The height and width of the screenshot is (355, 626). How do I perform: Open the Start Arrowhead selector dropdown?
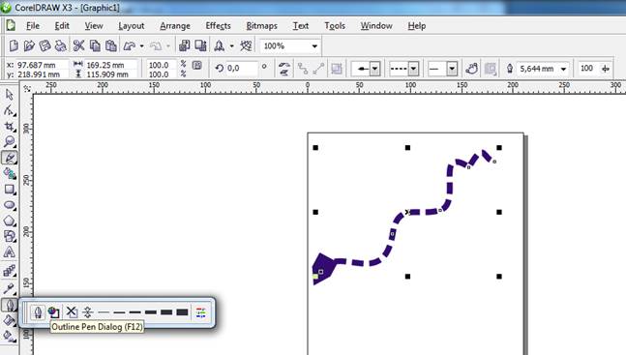pos(374,69)
